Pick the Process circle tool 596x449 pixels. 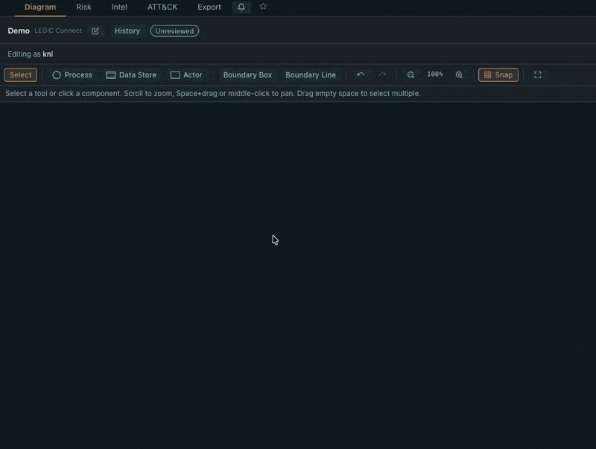pos(72,74)
